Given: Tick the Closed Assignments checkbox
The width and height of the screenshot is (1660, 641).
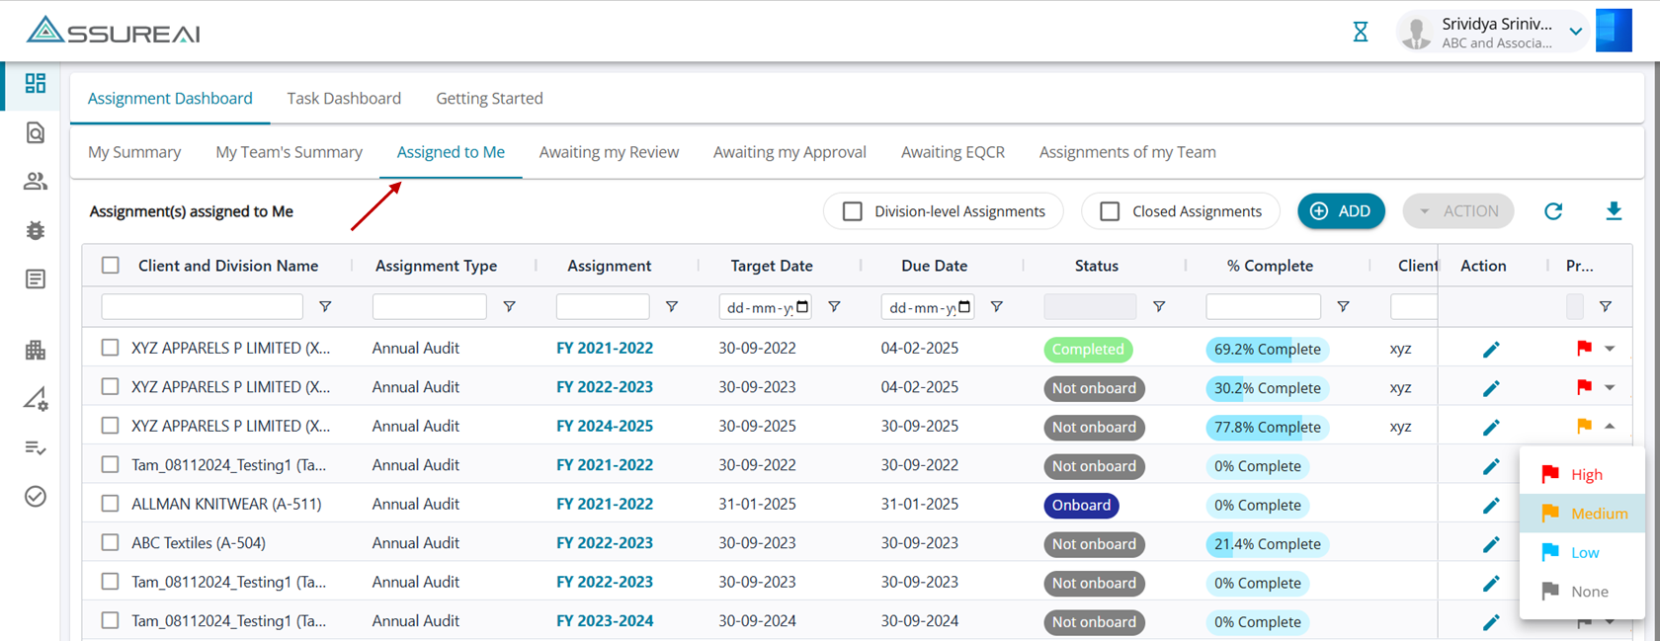Looking at the screenshot, I should [x=1110, y=211].
